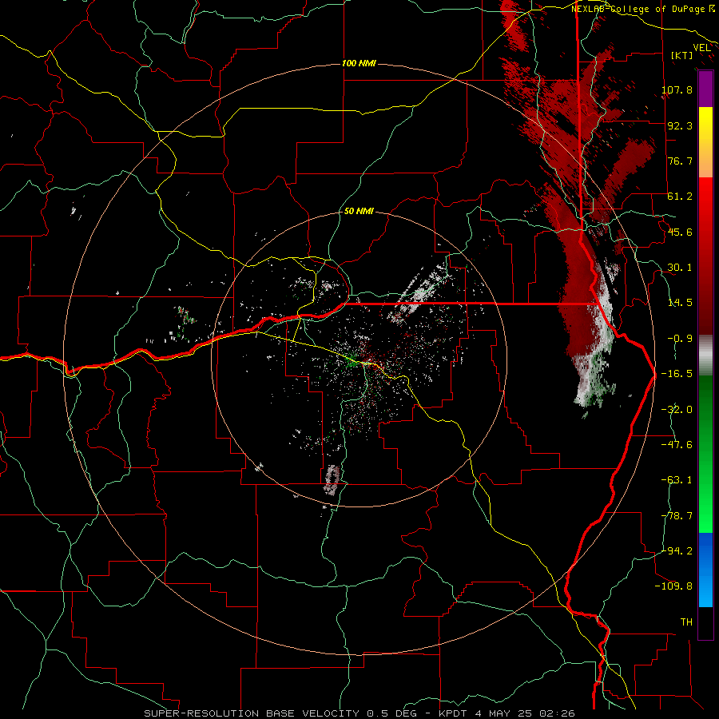The image size is (719, 719).
Task: Click the VEL legend title
Action: (701, 47)
